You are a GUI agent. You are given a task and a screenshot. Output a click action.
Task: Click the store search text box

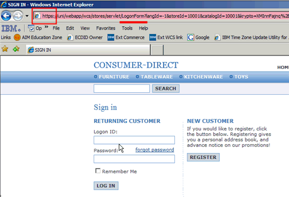(x=121, y=89)
